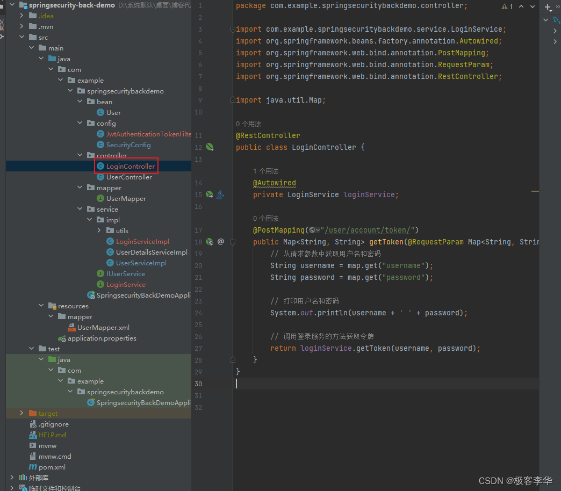The height and width of the screenshot is (491, 561).
Task: Open pom.xml Maven file
Action: tap(47, 467)
